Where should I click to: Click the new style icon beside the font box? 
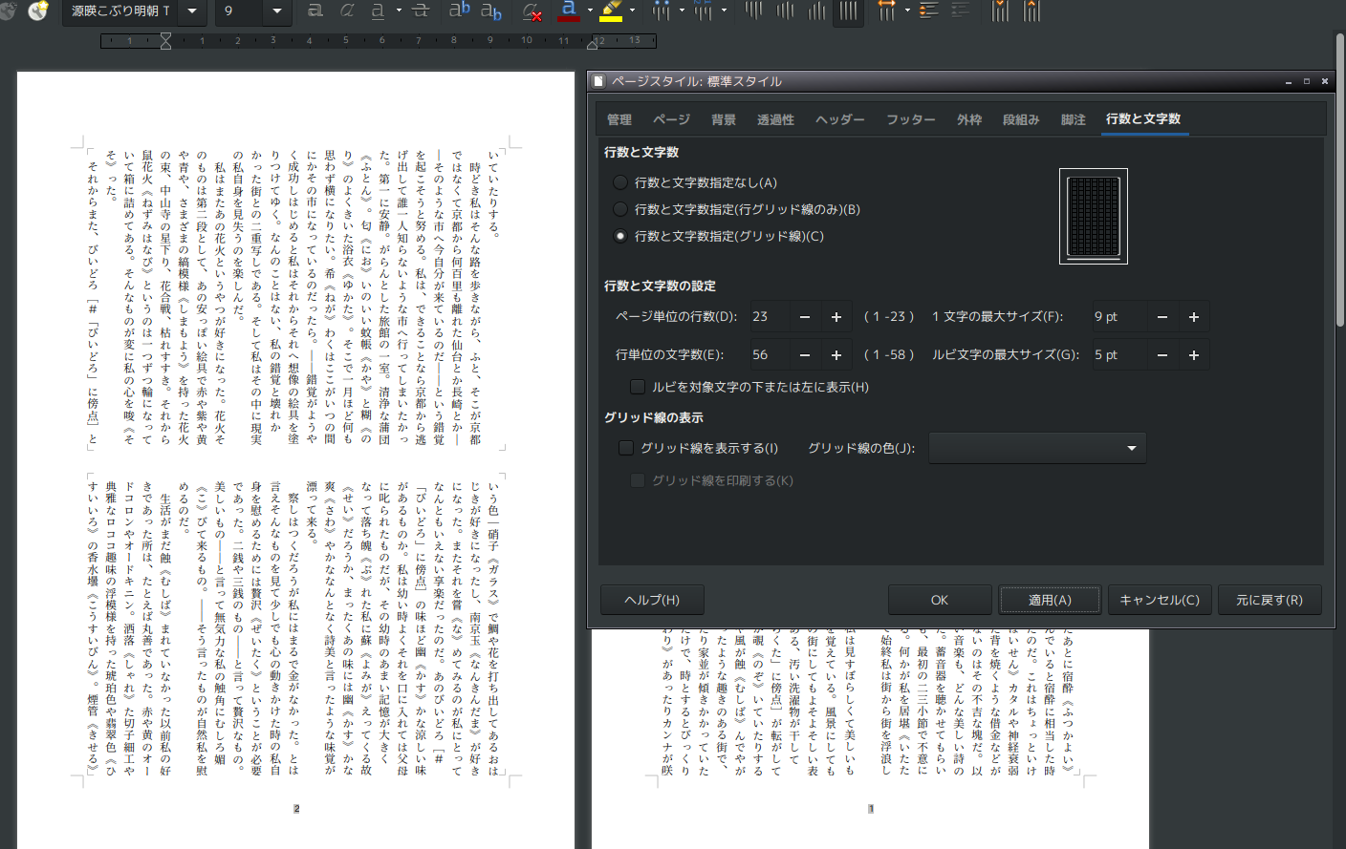[x=38, y=11]
